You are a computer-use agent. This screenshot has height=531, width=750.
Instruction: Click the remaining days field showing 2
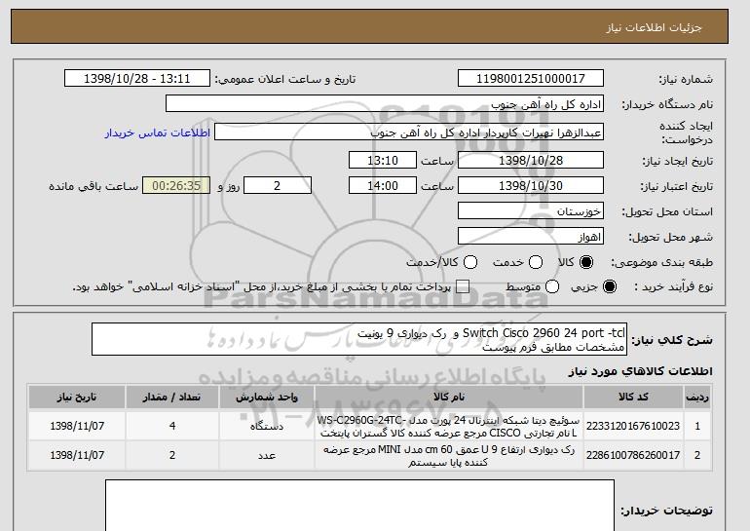278,186
